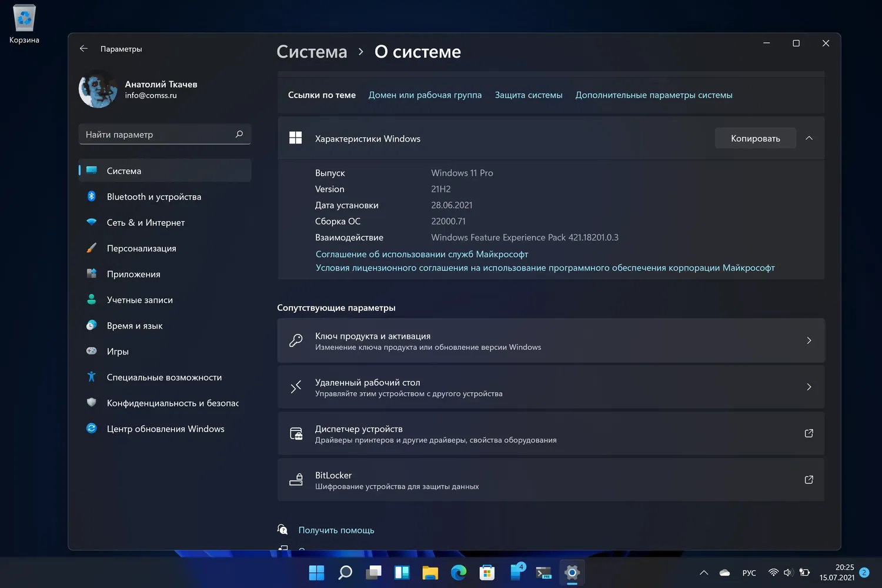Viewport: 882px width, 588px height.
Task: Open Task View from the taskbar
Action: pyautogui.click(x=373, y=572)
